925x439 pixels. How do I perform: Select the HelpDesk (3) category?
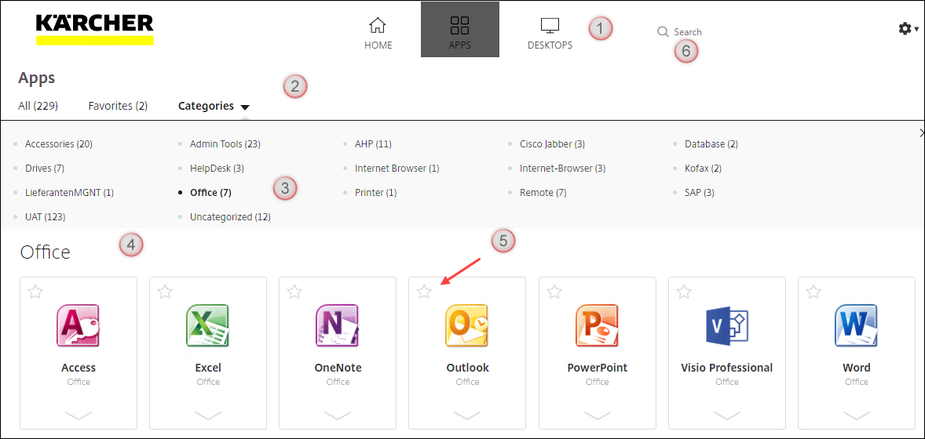pyautogui.click(x=217, y=168)
